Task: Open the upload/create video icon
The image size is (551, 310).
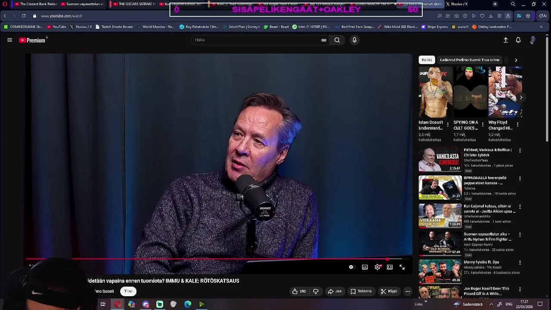Action: click(x=506, y=40)
